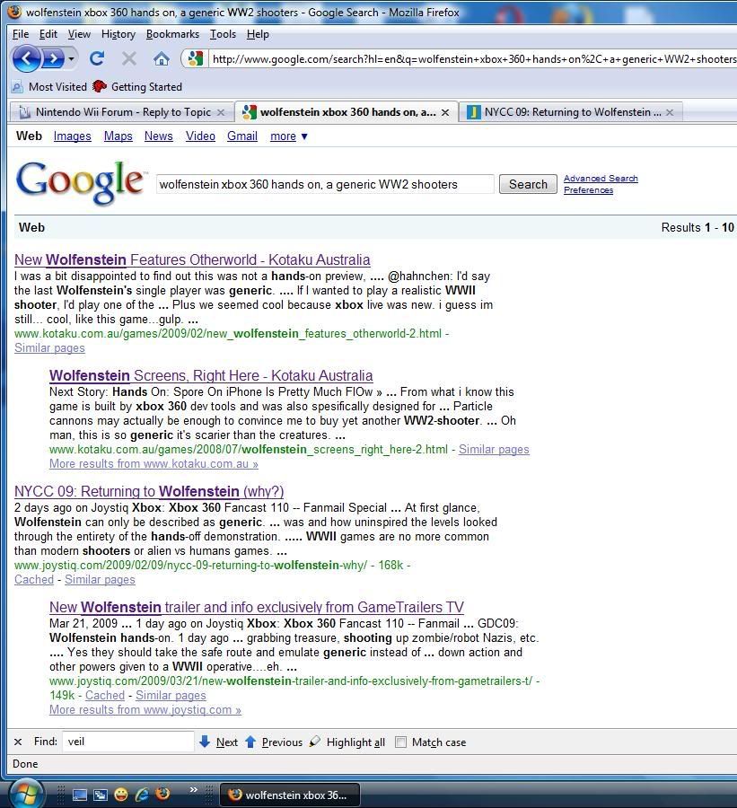Open Google Images search link
The width and height of the screenshot is (737, 808).
72,136
